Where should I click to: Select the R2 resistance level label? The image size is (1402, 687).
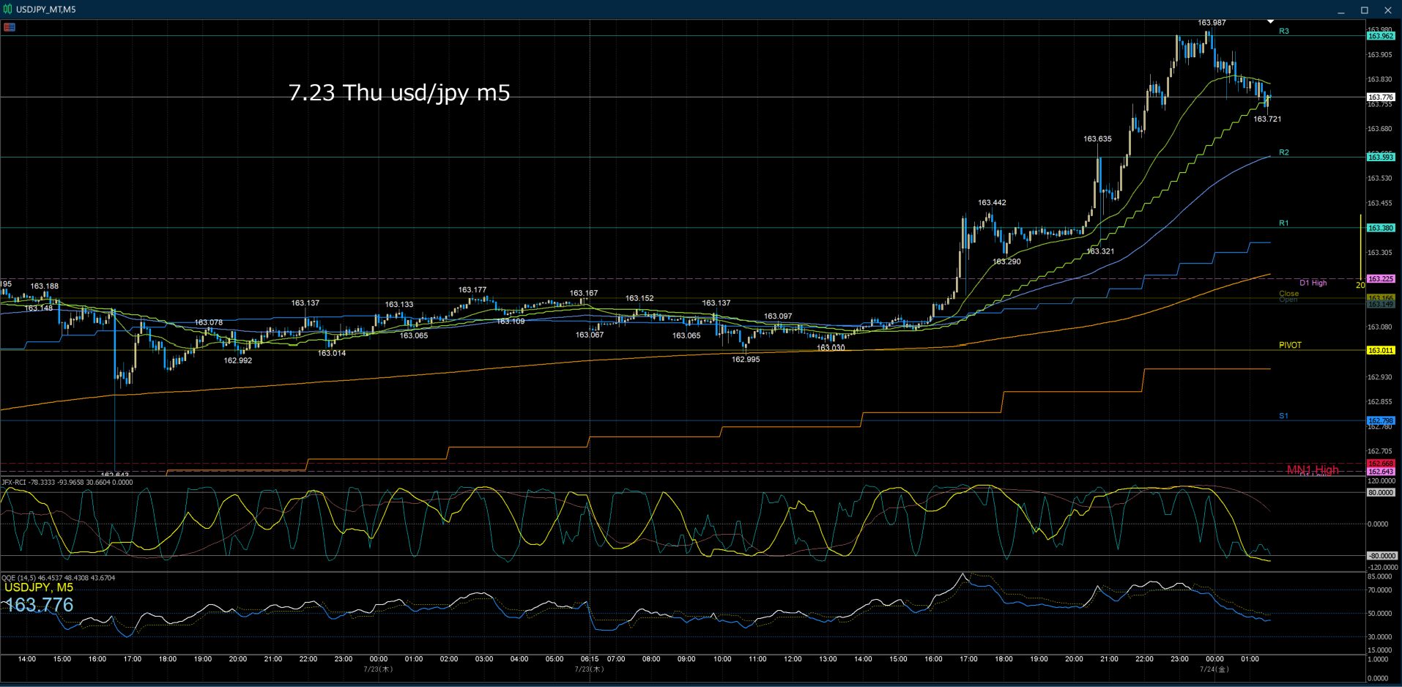coord(1284,152)
